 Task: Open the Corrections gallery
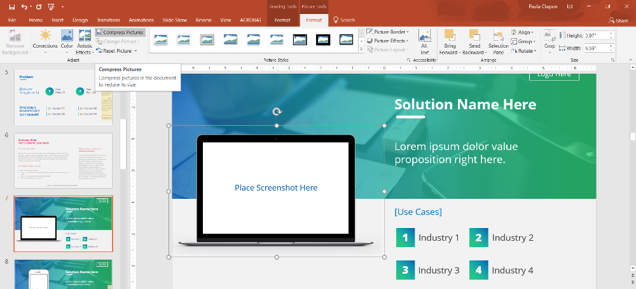click(x=45, y=42)
